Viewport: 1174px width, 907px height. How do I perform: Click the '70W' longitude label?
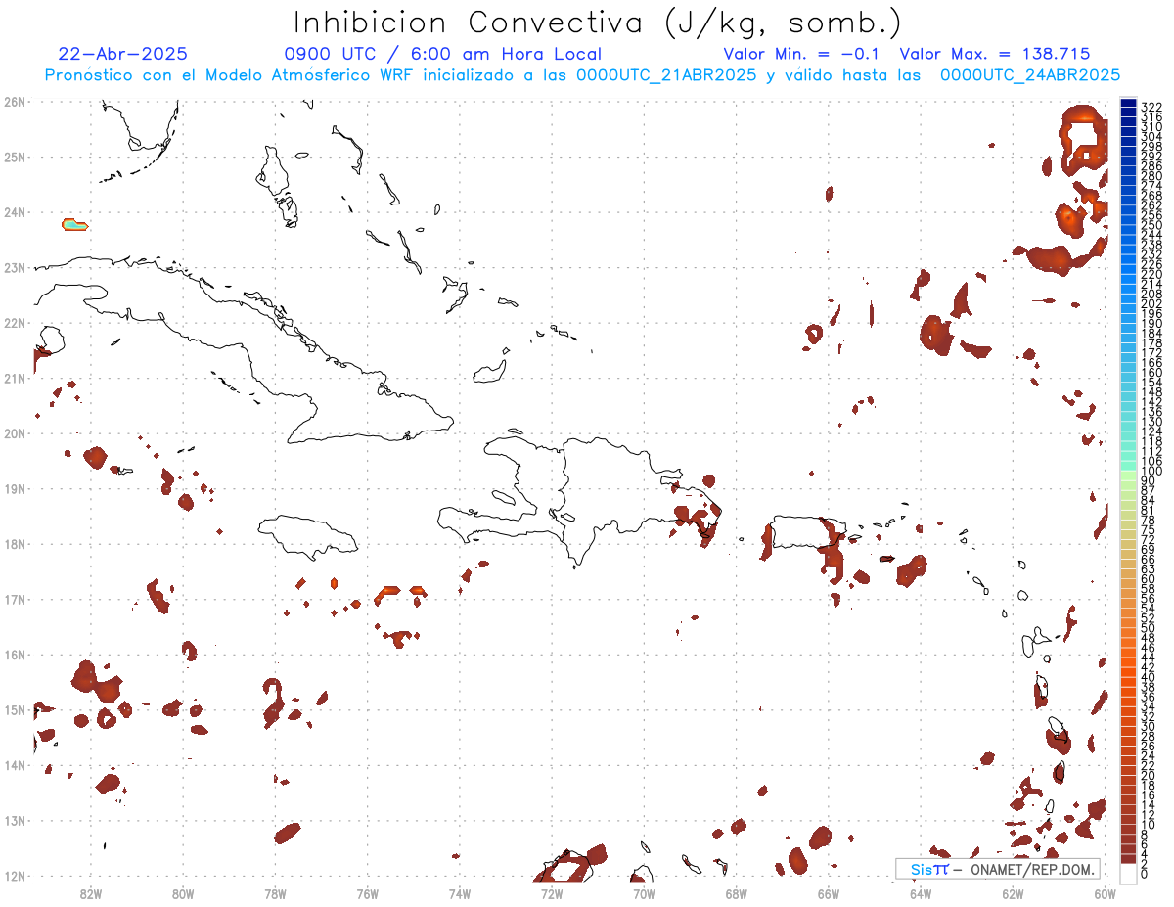click(644, 892)
